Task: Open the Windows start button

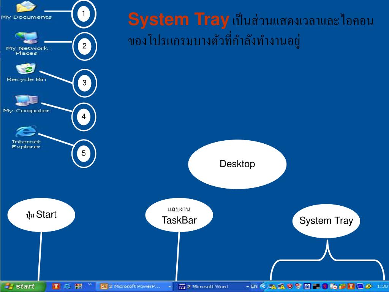Action: coord(23,287)
